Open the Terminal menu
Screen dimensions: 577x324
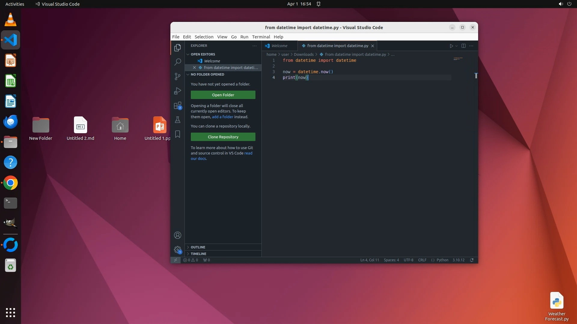point(261,37)
